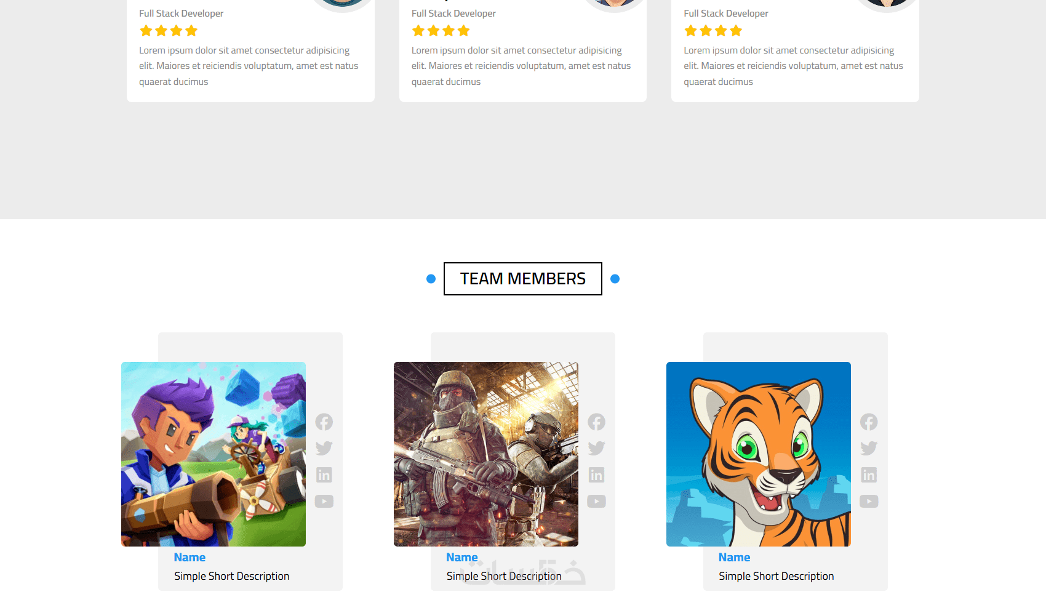This screenshot has width=1046, height=597.
Task: Open Twitter link on the tiger member card
Action: pyautogui.click(x=869, y=448)
